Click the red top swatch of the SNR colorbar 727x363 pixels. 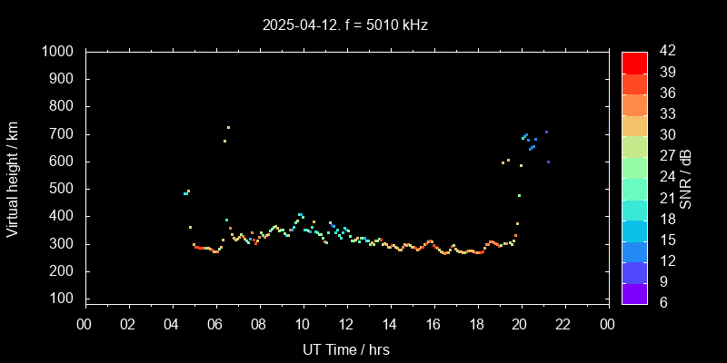pyautogui.click(x=634, y=62)
